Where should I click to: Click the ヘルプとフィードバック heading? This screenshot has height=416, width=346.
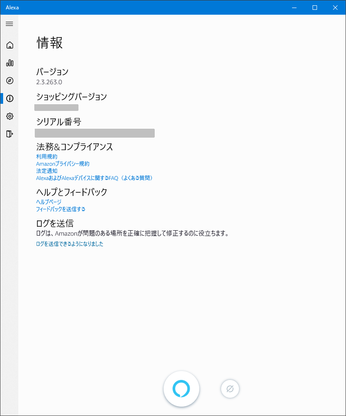coord(72,192)
